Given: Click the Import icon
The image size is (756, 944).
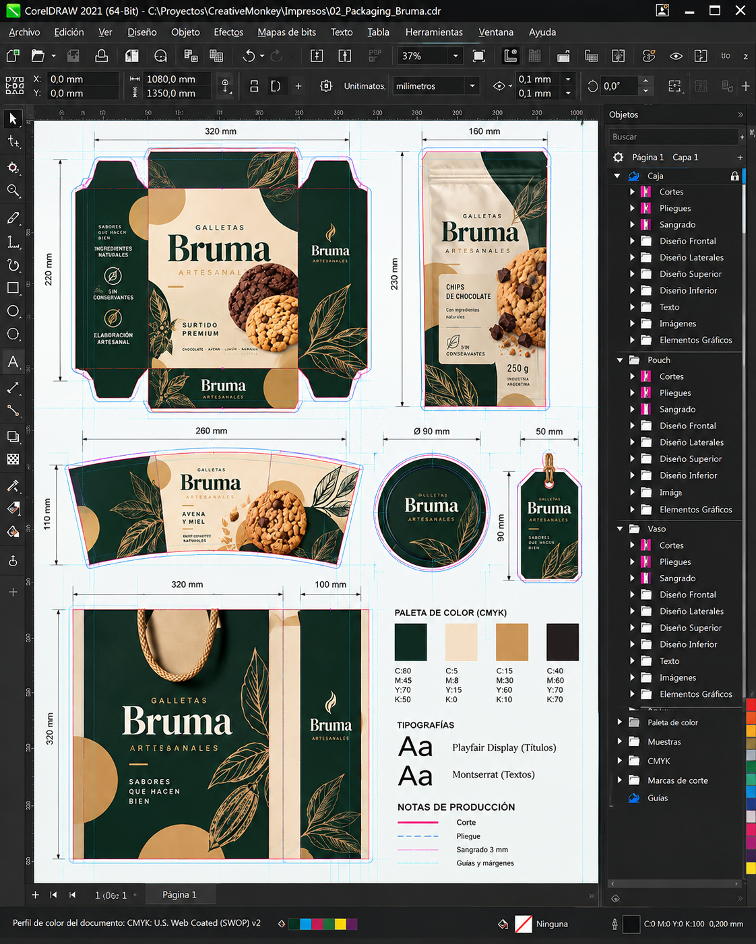Looking at the screenshot, I should (x=317, y=56).
